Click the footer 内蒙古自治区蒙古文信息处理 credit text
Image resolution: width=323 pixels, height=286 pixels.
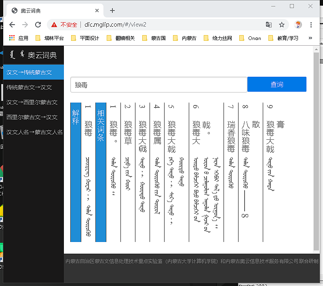(x=192, y=261)
